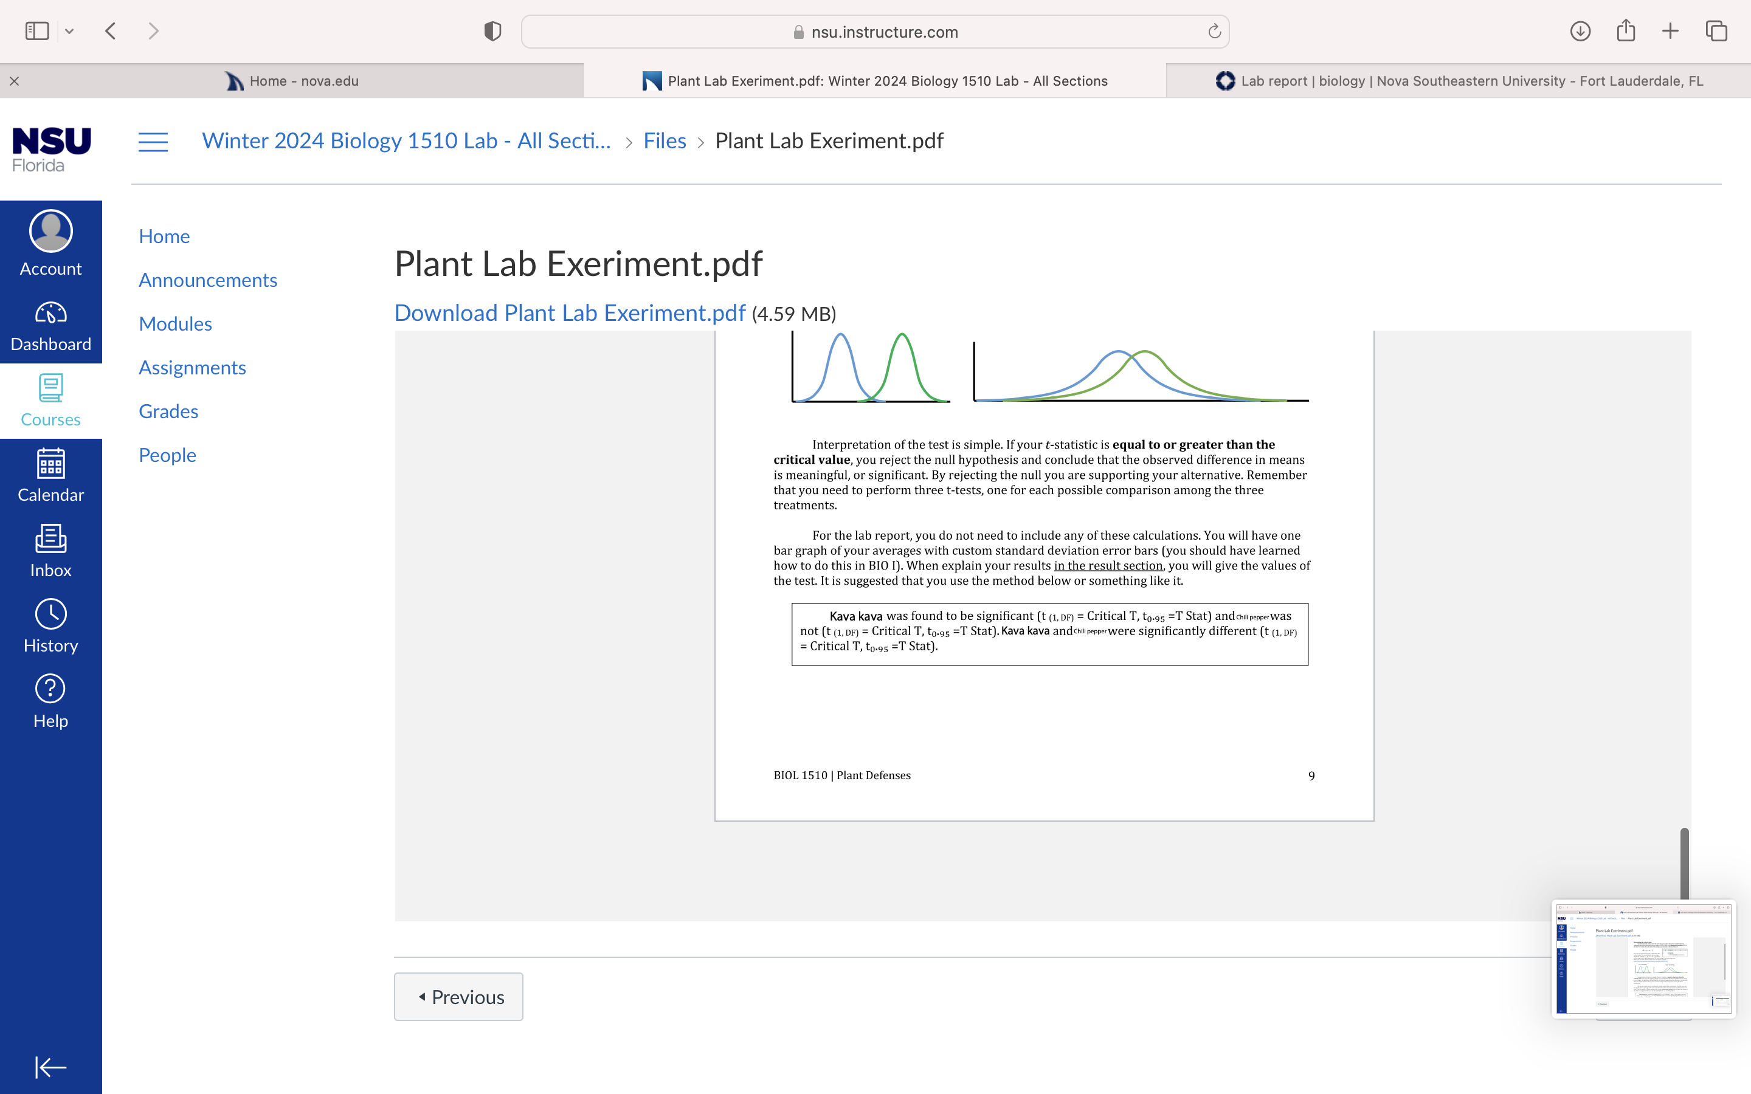The image size is (1751, 1094).
Task: Click the PDF viewer vertical scrollbar
Action: coord(1685,863)
